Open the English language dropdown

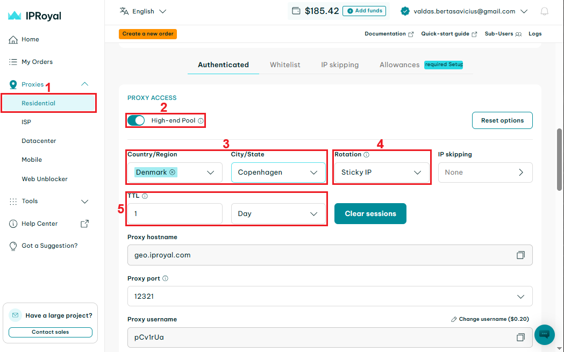pos(143,11)
